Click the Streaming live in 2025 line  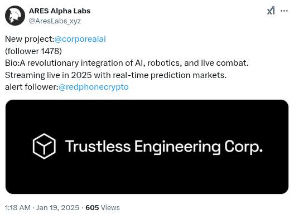(x=115, y=75)
